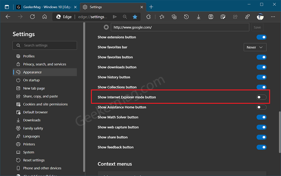Open Phone and other devices settings
This screenshot has height=176, width=281.
click(45, 168)
